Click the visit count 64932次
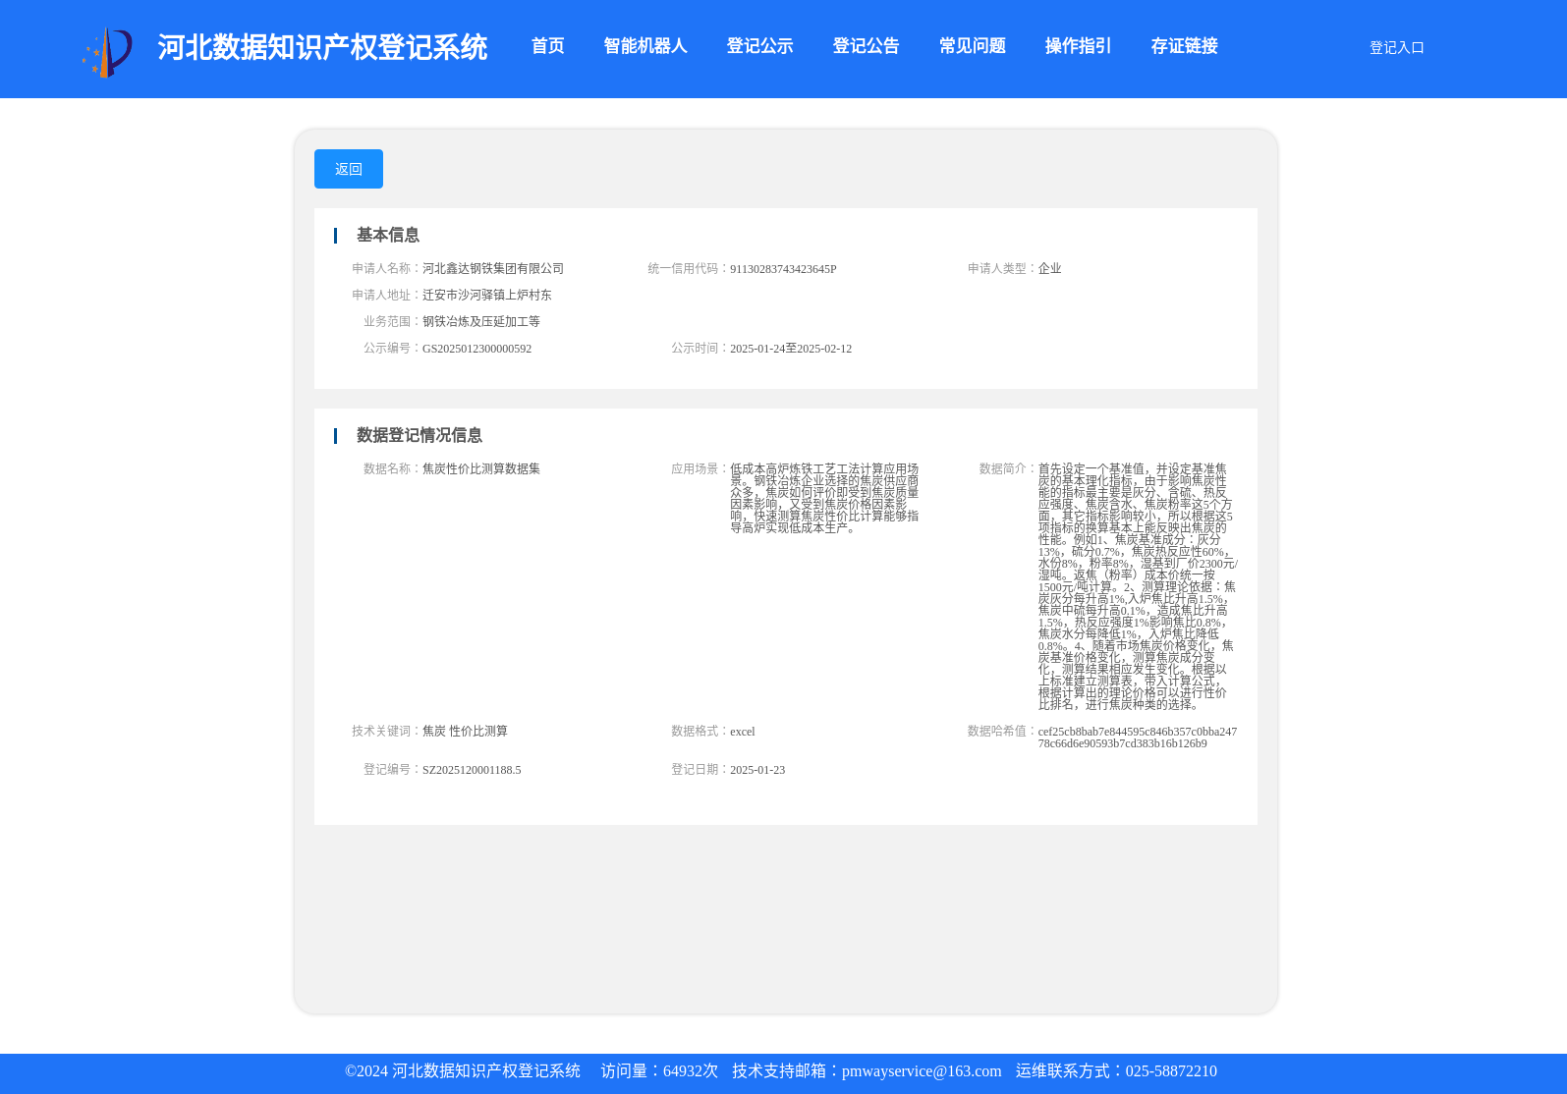 tap(691, 1071)
